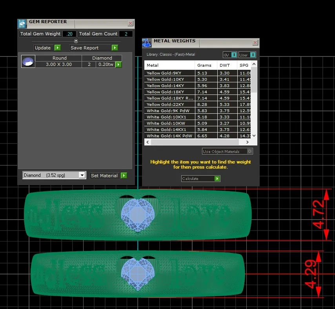This screenshot has height=309, width=335.
Task: Select the White Gold:14K PdW row
Action: tap(198, 136)
